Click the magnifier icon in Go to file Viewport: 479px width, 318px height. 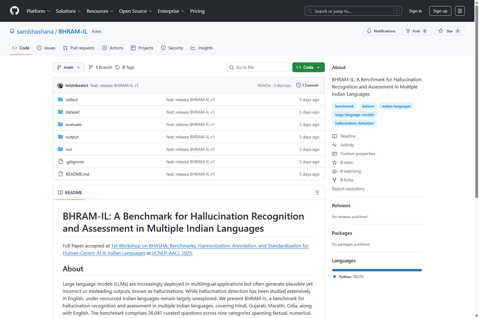[x=232, y=68]
